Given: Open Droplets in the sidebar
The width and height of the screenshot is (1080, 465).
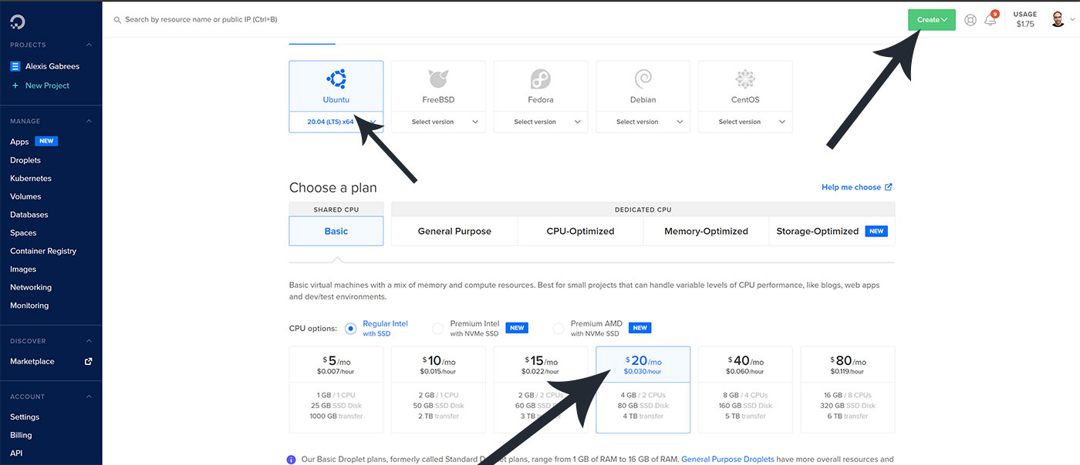Looking at the screenshot, I should coord(25,160).
